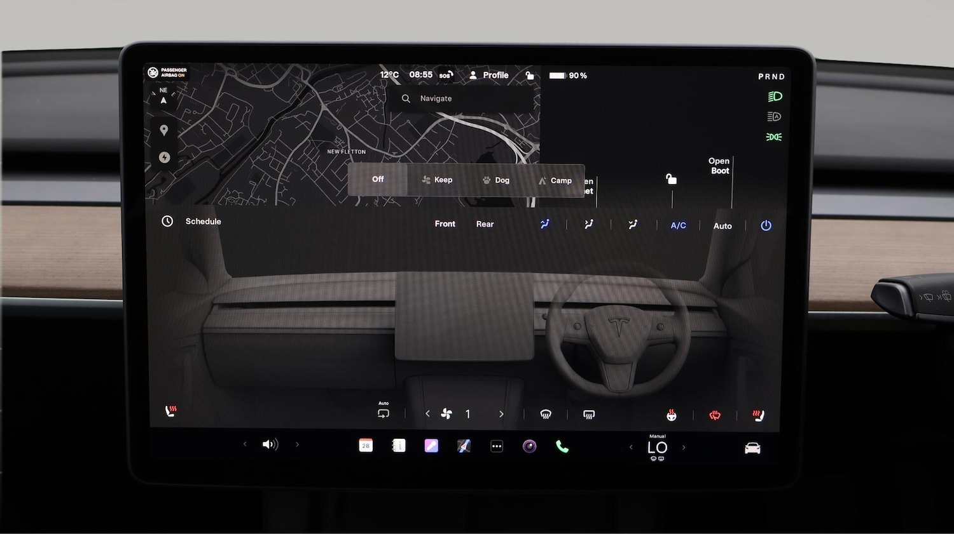Open the Phone app
This screenshot has height=534, width=954.
(x=562, y=447)
